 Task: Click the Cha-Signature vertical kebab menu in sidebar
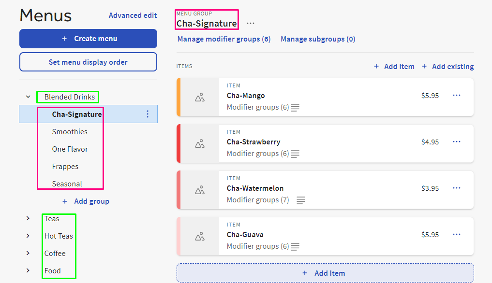click(x=148, y=114)
